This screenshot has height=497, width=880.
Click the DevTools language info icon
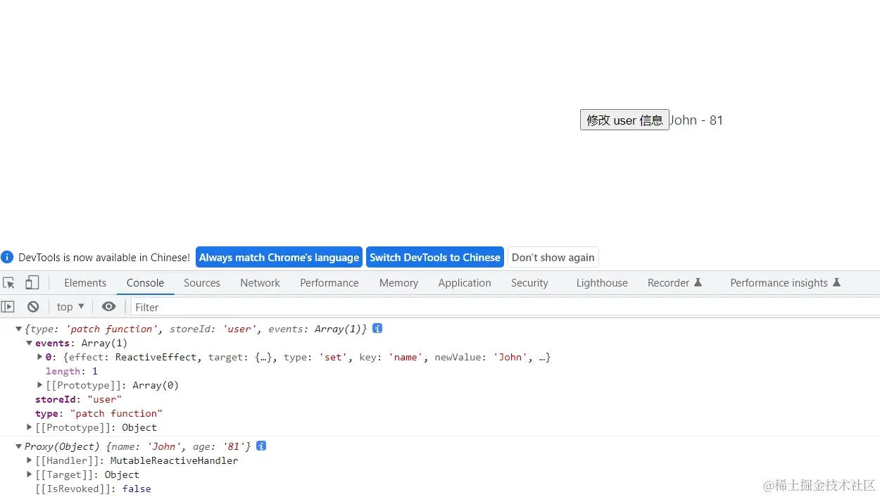[x=7, y=258]
